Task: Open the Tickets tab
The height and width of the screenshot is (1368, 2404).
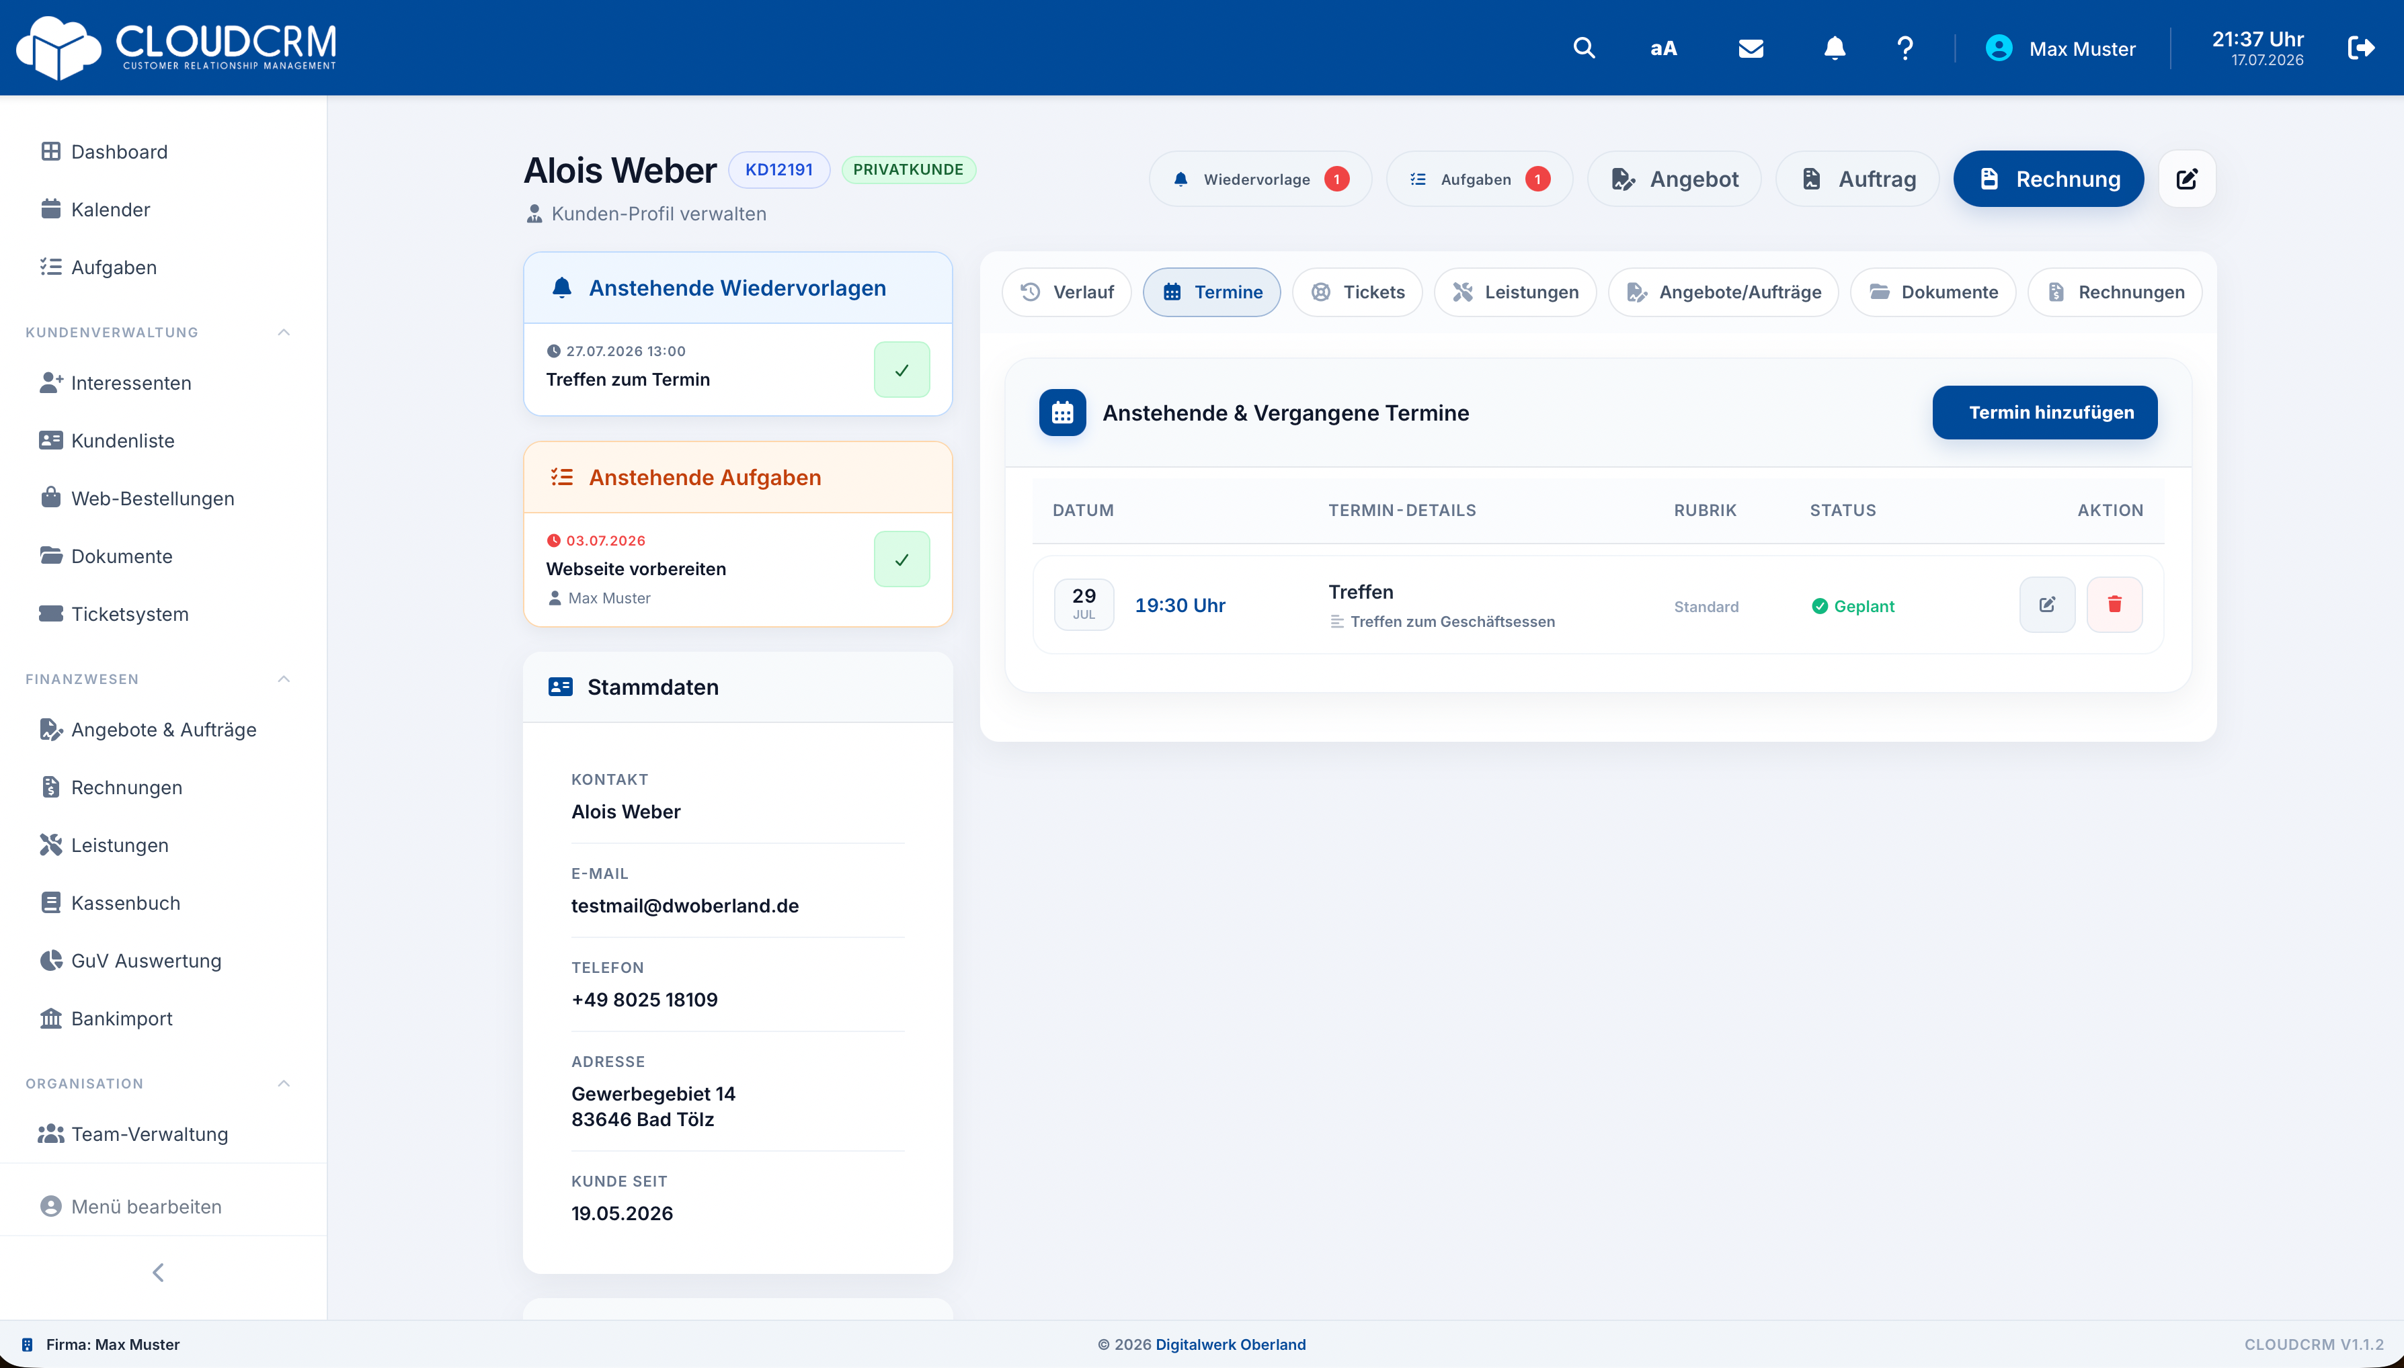Action: coord(1357,292)
